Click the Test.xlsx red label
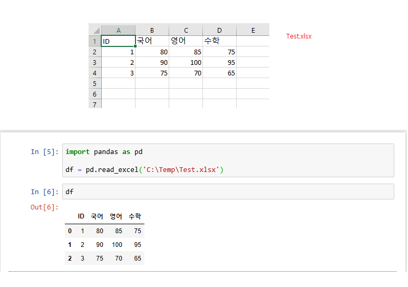The height and width of the screenshot is (287, 408). [x=299, y=36]
